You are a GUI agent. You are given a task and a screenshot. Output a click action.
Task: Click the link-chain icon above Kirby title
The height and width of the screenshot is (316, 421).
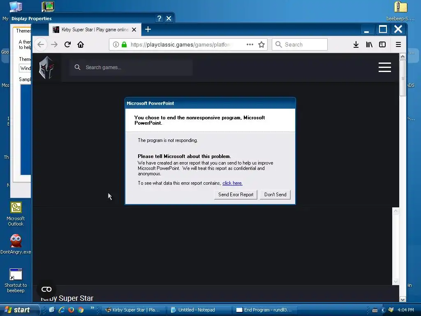click(x=46, y=289)
